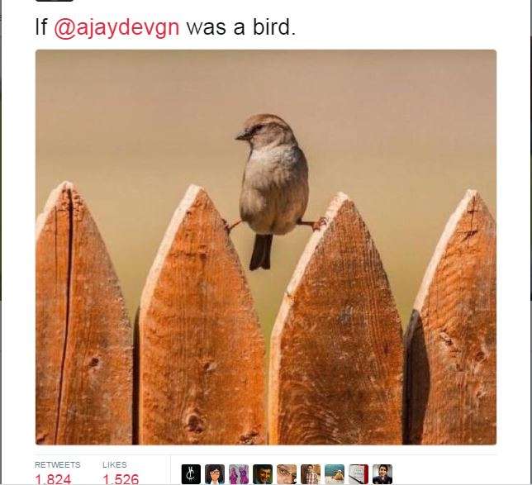Image resolution: width=532 pixels, height=485 pixels.
Task: Enlarge the sparrow on fence photo
Action: (x=266, y=247)
